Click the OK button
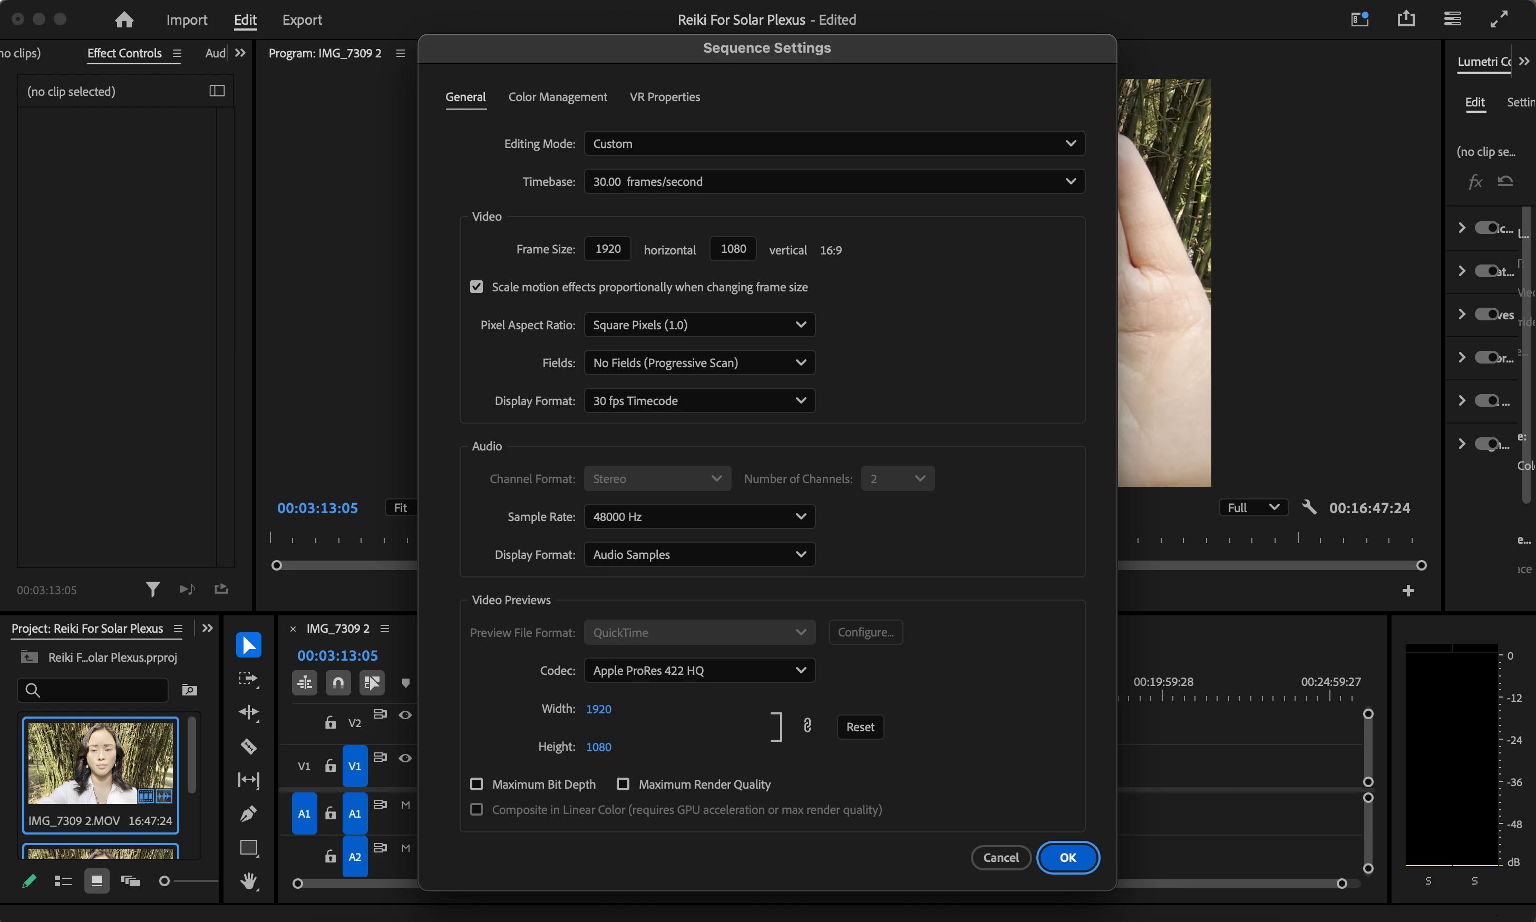The height and width of the screenshot is (922, 1536). [1067, 857]
